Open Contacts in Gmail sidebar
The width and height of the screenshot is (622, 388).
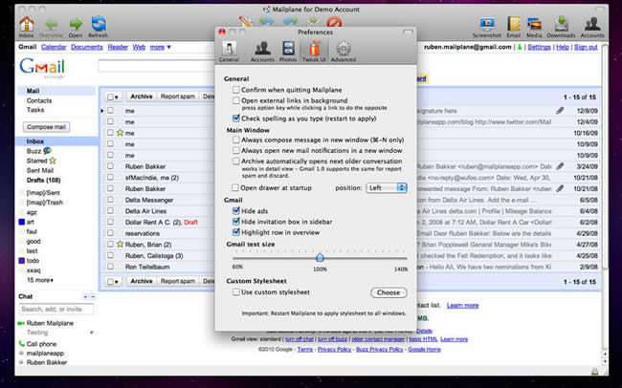click(x=39, y=100)
